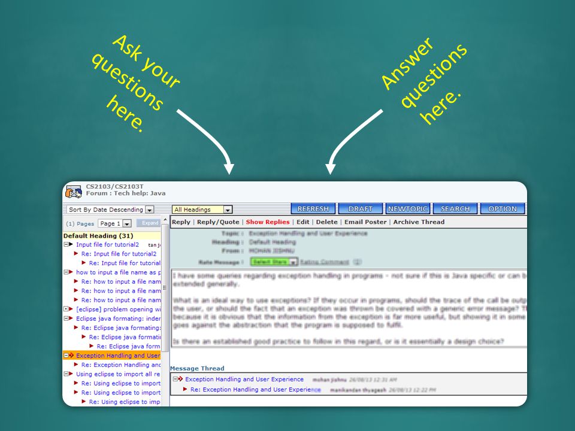The height and width of the screenshot is (431, 575).
Task: Click the NEWTOPIC button to ask a question
Action: click(408, 209)
